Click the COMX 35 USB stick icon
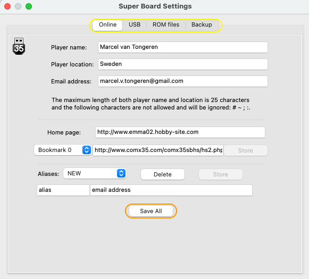 pyautogui.click(x=19, y=46)
